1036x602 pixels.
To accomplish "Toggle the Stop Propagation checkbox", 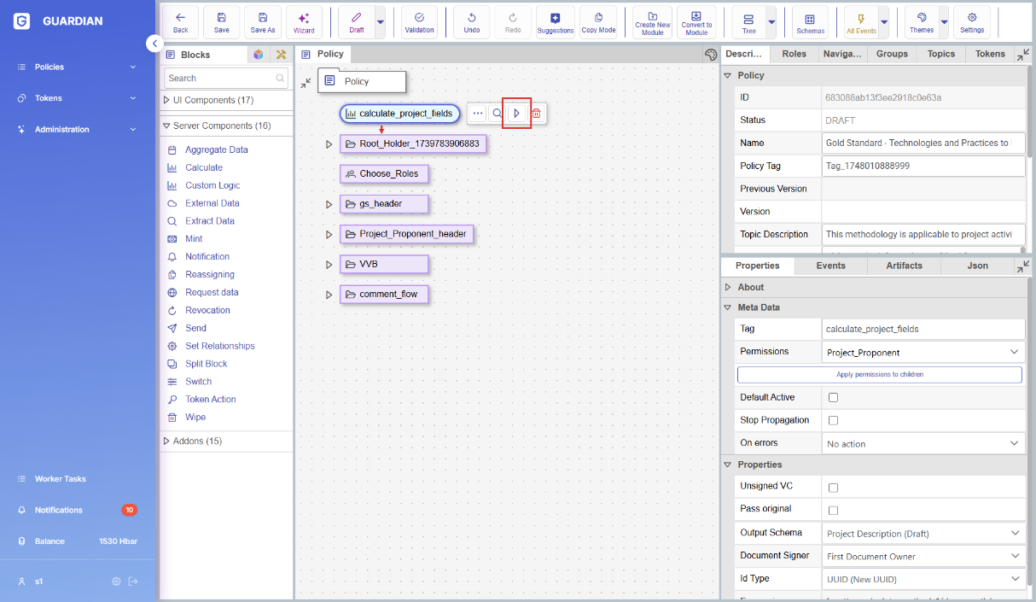I will click(x=833, y=420).
